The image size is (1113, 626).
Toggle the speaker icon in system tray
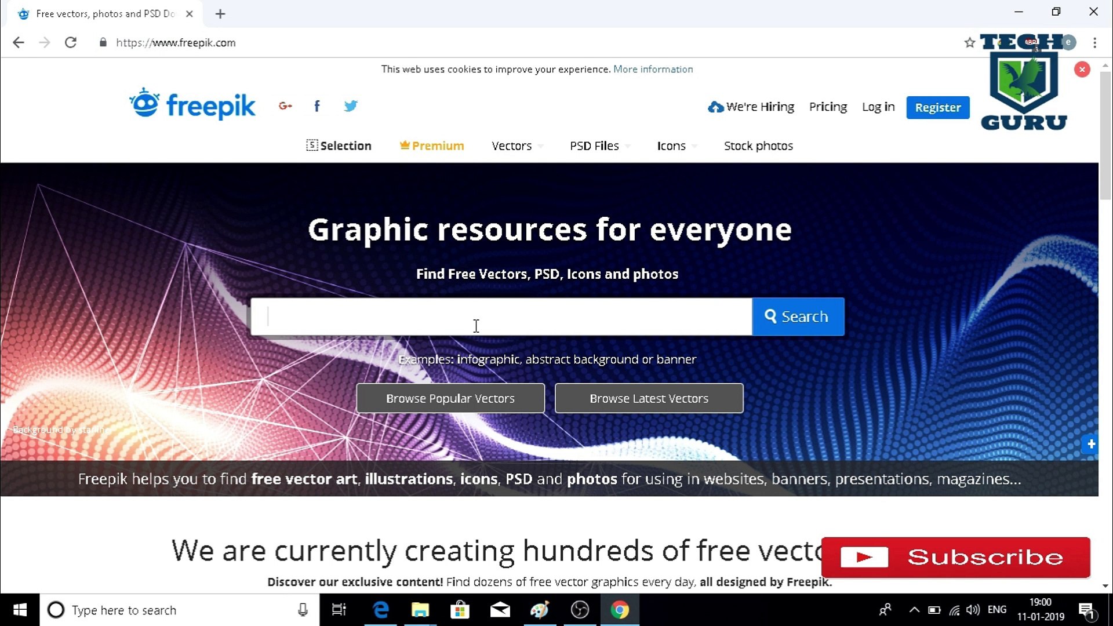973,610
